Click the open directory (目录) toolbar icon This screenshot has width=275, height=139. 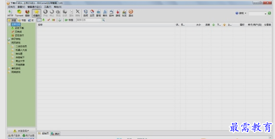point(65,13)
